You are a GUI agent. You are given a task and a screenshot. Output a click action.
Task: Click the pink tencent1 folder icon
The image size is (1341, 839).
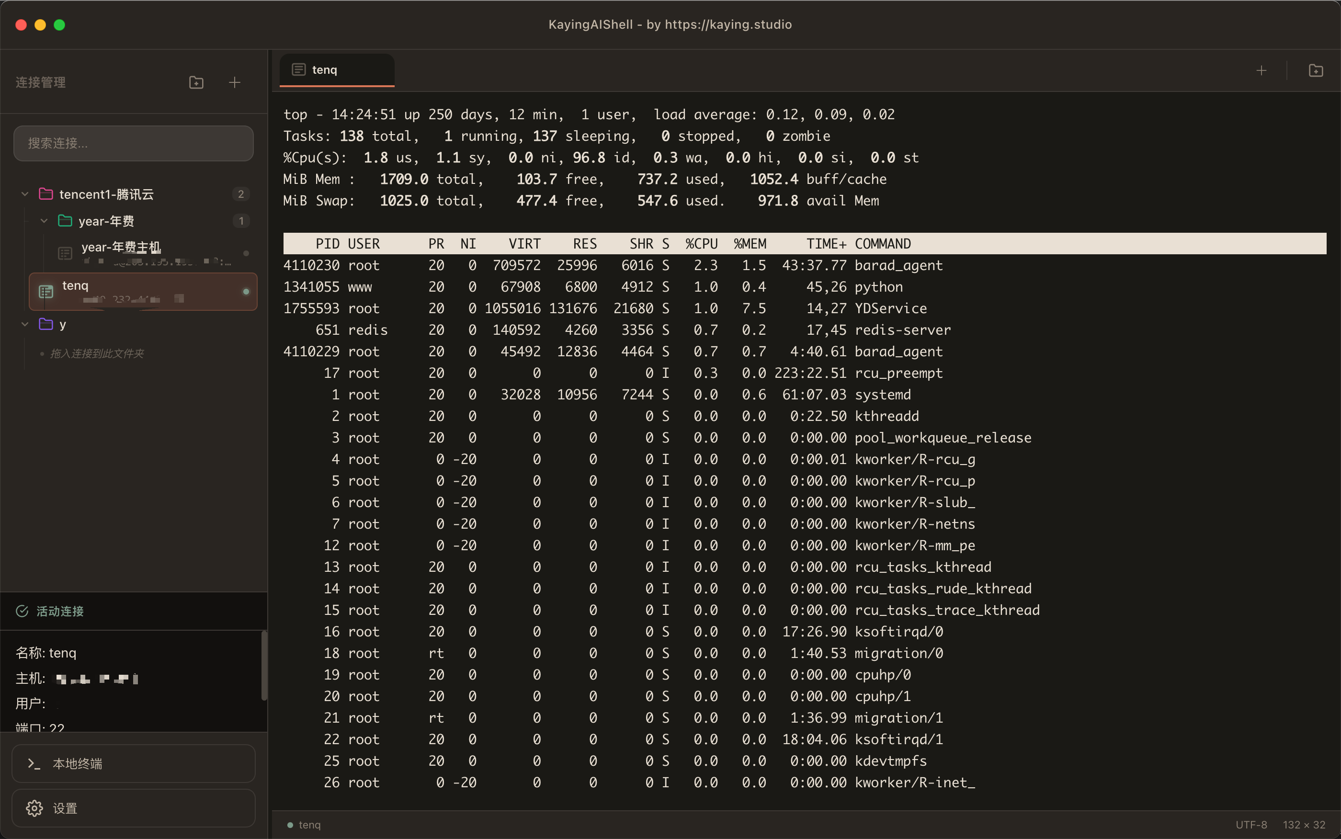point(46,194)
